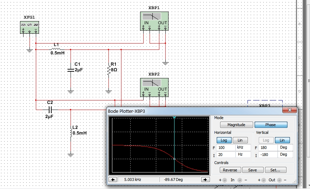Screen dimensions: 310x189
Task: Edit horizontal final frequency field 100
Action: coord(226,148)
